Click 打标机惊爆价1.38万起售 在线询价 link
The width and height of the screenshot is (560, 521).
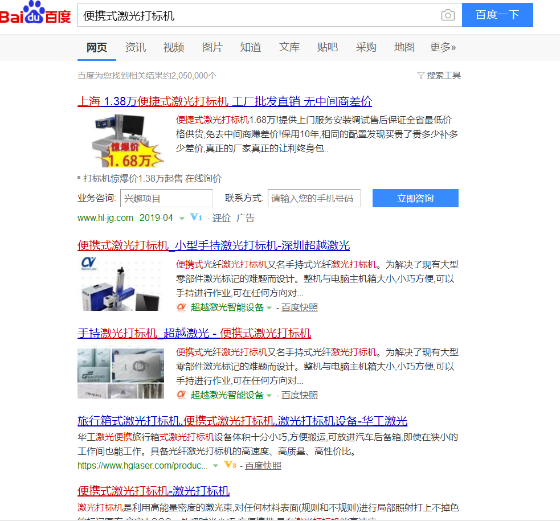(x=152, y=178)
